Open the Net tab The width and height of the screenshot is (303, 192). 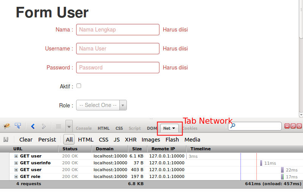169,128
